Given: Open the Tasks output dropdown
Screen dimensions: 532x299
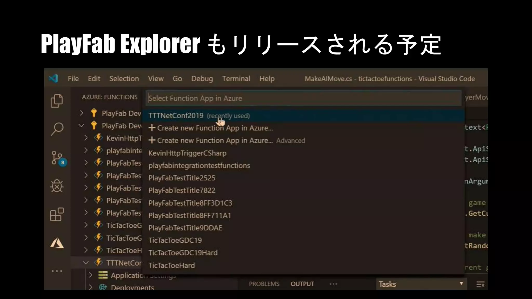Looking at the screenshot, I should (x=421, y=284).
